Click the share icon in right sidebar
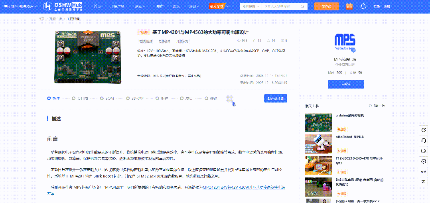The image size is (430, 203). tap(423, 130)
